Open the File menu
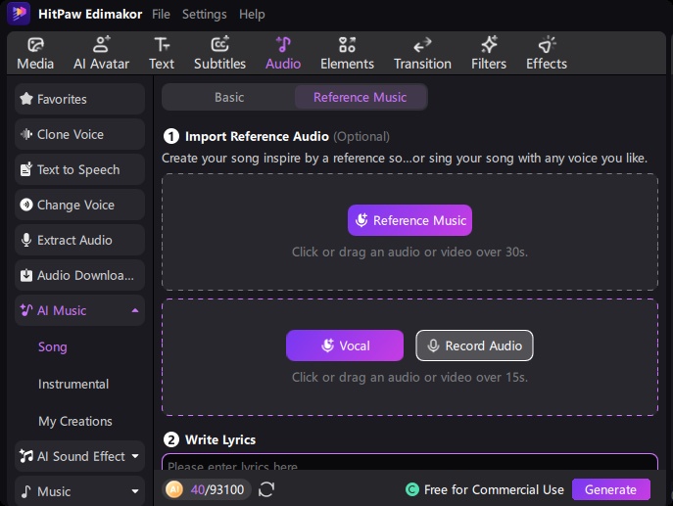This screenshot has height=506, width=673. tap(161, 14)
